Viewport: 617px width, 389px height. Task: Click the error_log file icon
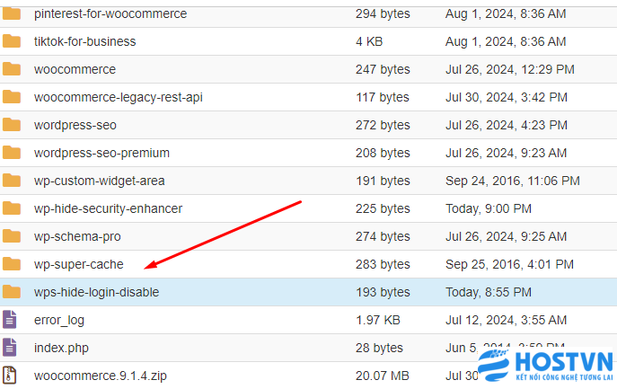(10, 320)
